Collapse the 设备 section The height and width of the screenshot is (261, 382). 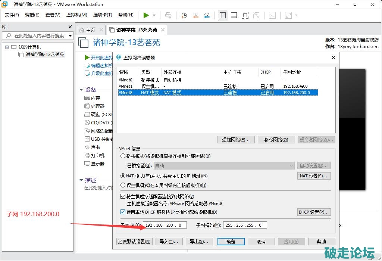point(81,90)
